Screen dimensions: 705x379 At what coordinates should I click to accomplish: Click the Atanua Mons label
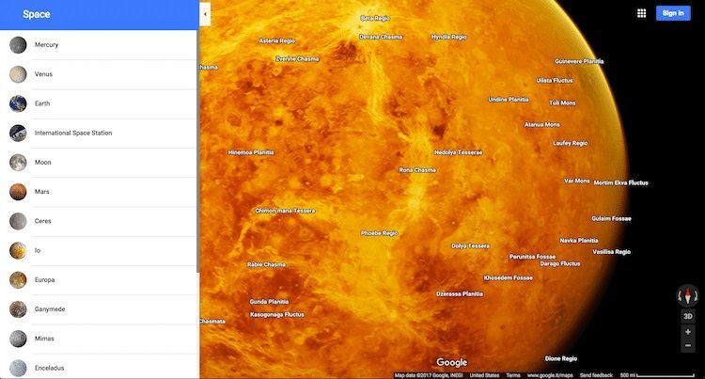542,124
